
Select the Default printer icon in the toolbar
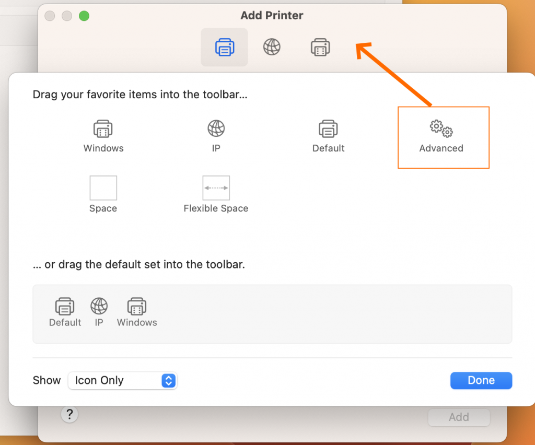click(x=224, y=47)
